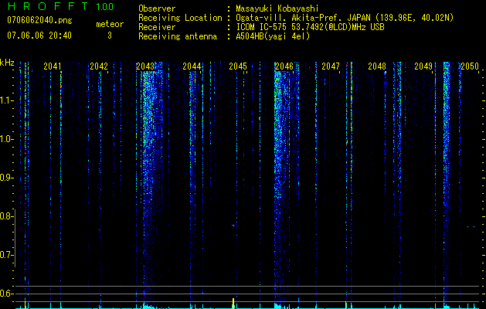Click the yellow detection bar under 2047
The width and height of the screenshot is (486, 309).
346,305
